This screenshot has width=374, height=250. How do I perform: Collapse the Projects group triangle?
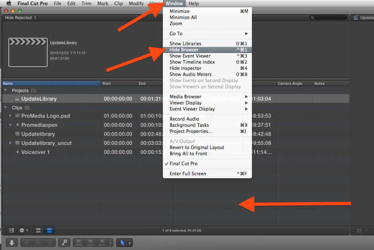click(6, 91)
